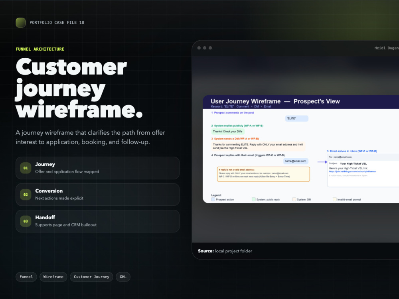Click step 3 System sends a DM
The image size is (399, 299).
[x=235, y=139]
